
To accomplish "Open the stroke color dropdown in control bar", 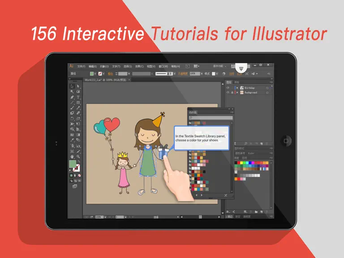I will (103, 74).
